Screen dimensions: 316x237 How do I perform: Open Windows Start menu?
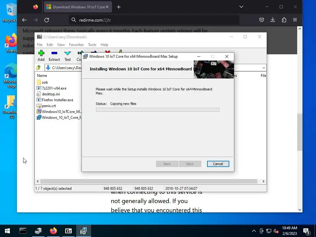(x=7, y=231)
